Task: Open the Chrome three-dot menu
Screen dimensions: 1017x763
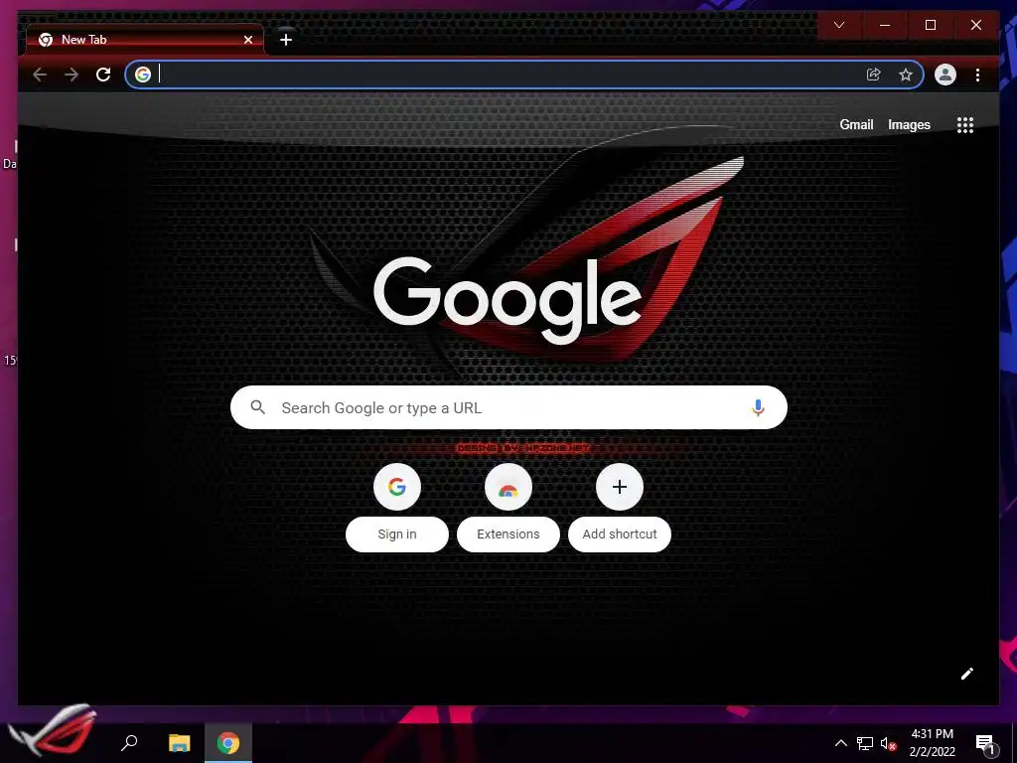Action: click(x=977, y=75)
